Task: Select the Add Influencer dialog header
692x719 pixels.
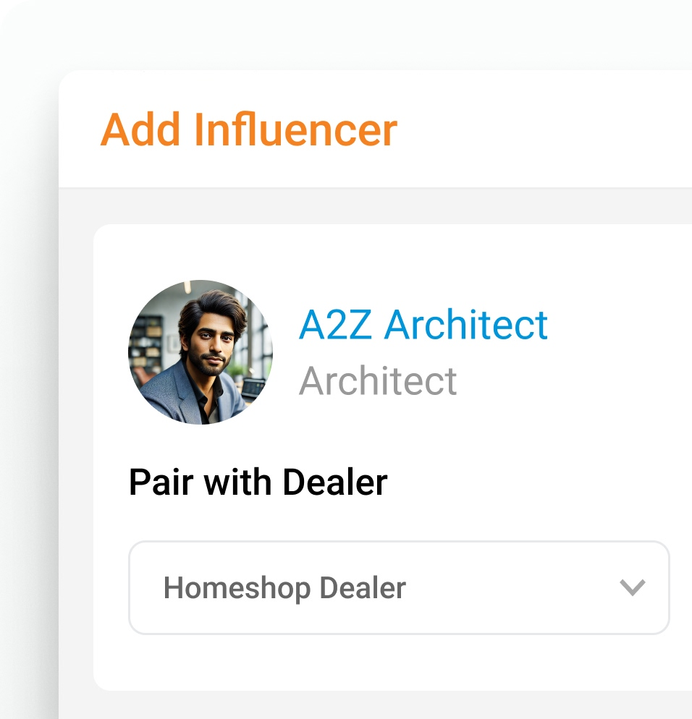Action: tap(249, 129)
